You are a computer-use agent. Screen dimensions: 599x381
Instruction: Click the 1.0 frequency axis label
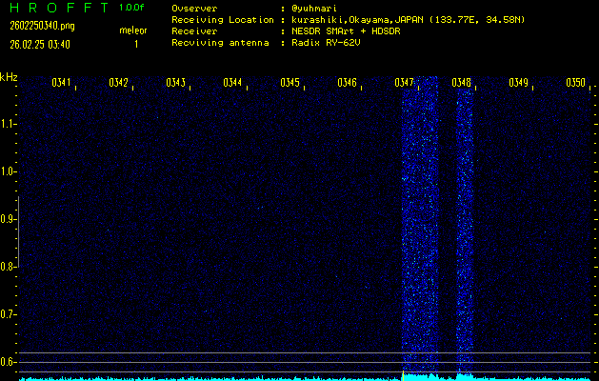pos(8,171)
